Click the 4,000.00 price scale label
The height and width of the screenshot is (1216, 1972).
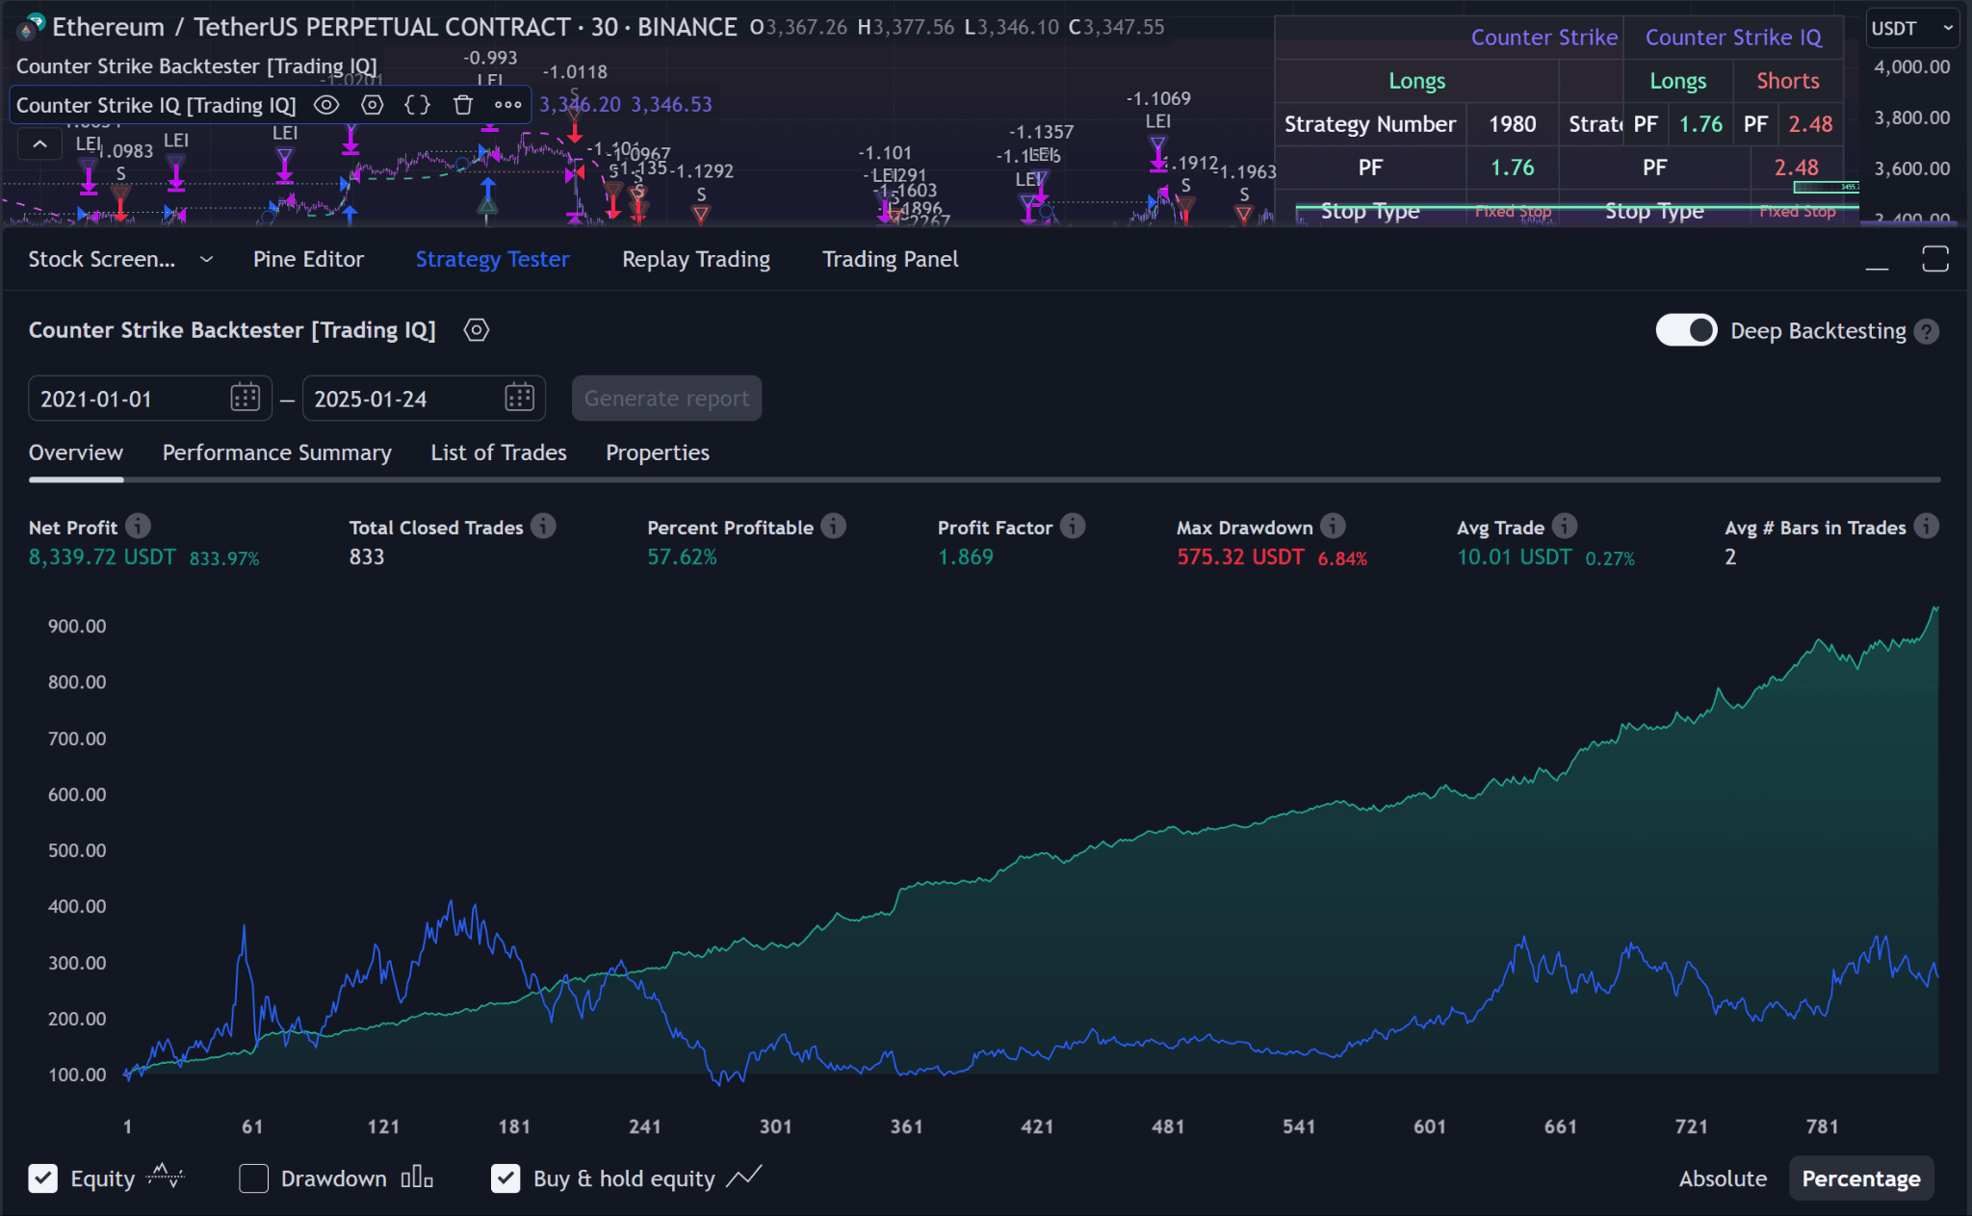point(1912,66)
